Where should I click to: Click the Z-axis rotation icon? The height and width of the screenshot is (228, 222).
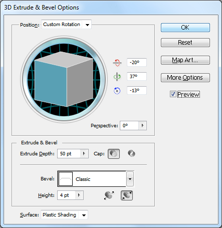117,91
